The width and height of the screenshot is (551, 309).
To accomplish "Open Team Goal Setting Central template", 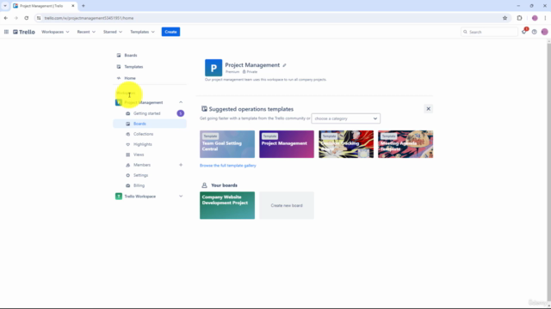I will [227, 144].
